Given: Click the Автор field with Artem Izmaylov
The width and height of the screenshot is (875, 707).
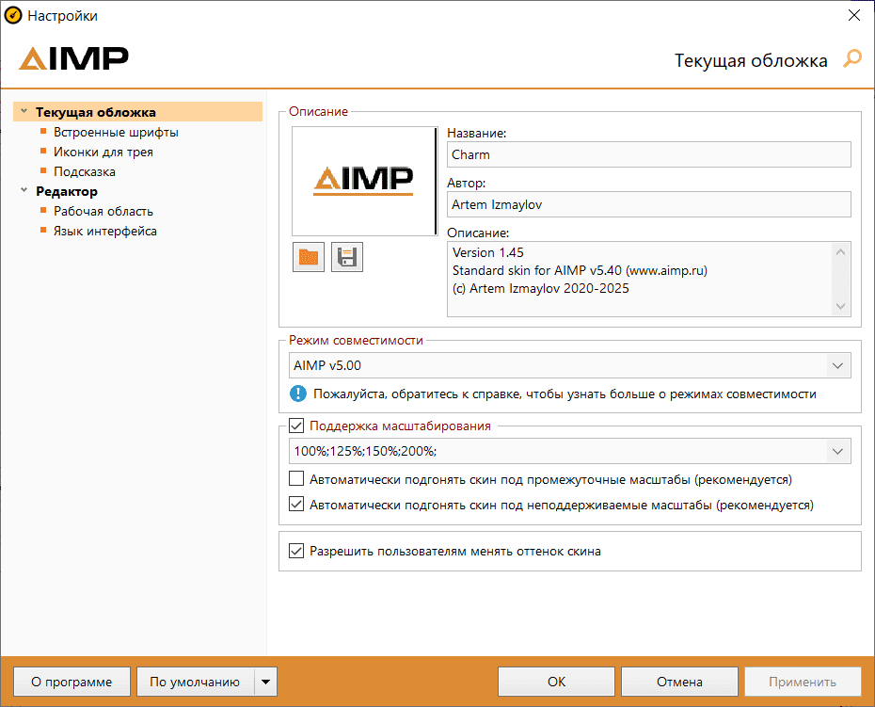Looking at the screenshot, I should click(x=649, y=204).
